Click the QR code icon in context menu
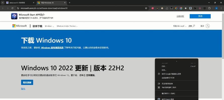The image size is (224, 100). pyautogui.click(x=159, y=87)
